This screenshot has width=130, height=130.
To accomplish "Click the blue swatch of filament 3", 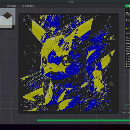I will click(127, 24).
